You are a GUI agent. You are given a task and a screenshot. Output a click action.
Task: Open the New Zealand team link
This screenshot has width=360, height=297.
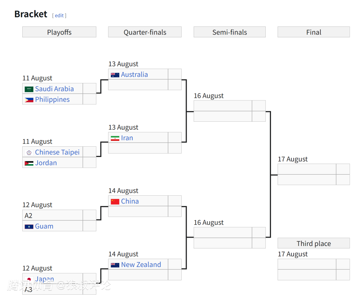[141, 265]
